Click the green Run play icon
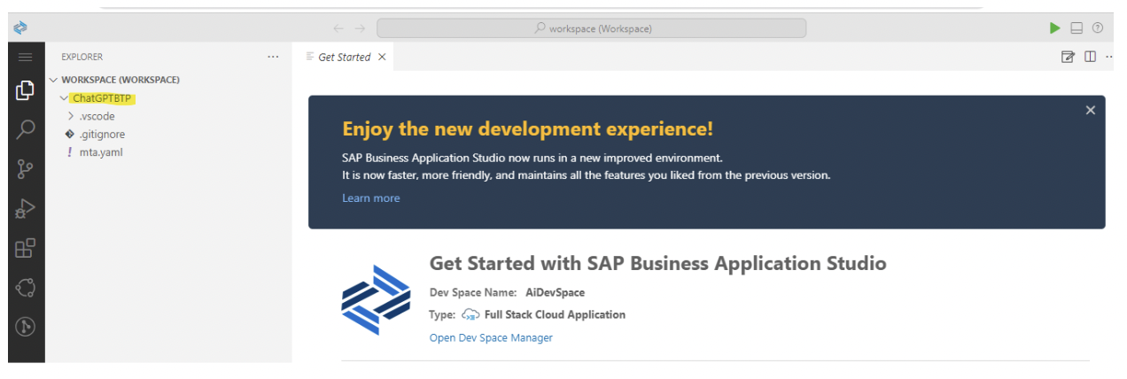 click(1054, 28)
